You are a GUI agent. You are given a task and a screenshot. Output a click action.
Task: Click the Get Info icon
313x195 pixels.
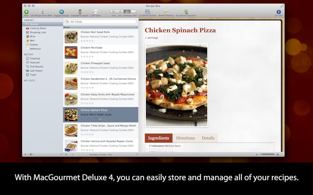278,12
